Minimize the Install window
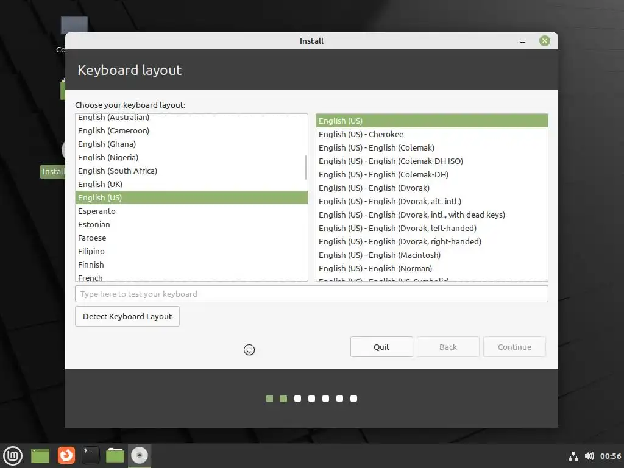Screen dimensions: 624x468 (x=523, y=41)
